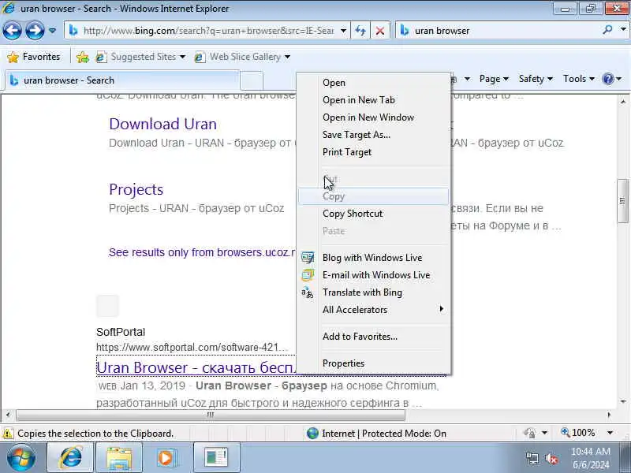Screen dimensions: 631x473
Task: Click the Translate with Bing icon
Action: 308,292
